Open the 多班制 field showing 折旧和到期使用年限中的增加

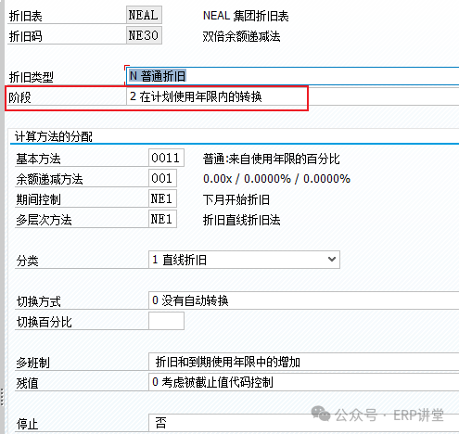304,362
